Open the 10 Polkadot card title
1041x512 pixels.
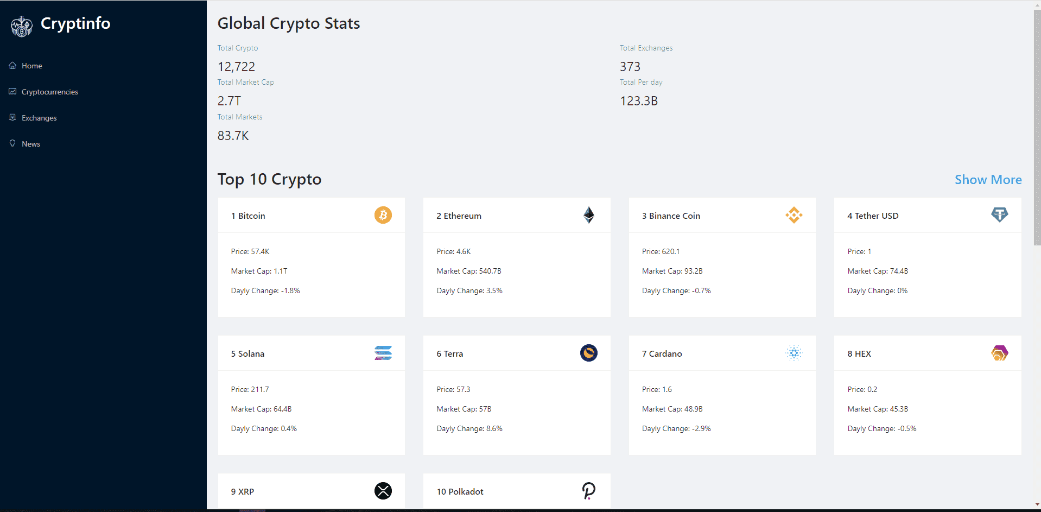coord(460,491)
